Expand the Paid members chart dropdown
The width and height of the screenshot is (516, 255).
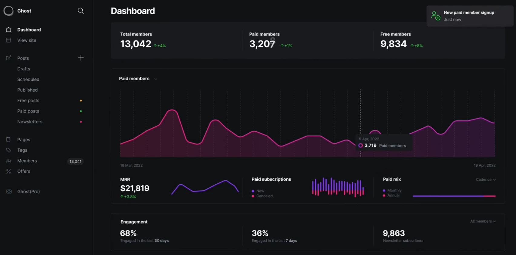[156, 79]
